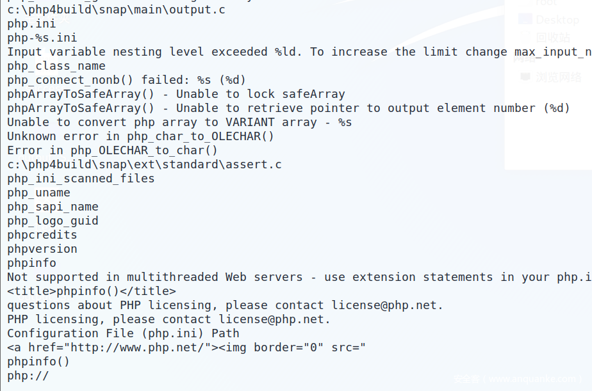
Task: Click the php_ini_scanned_files line
Action: [81, 179]
